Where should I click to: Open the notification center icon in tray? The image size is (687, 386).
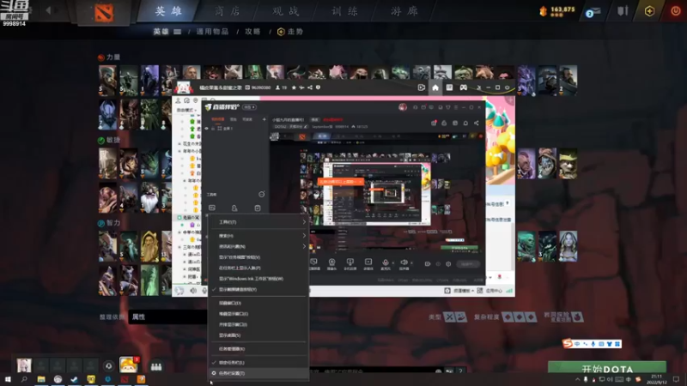[676, 379]
